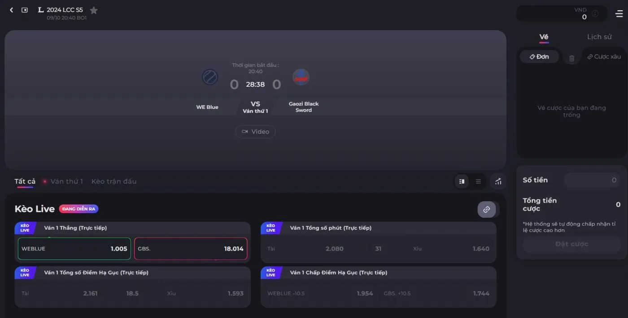
Task: Click the VND currency refresh icon
Action: 595,13
